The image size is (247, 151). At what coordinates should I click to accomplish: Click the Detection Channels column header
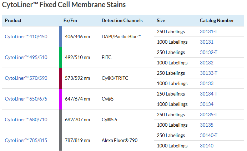pos(122,20)
